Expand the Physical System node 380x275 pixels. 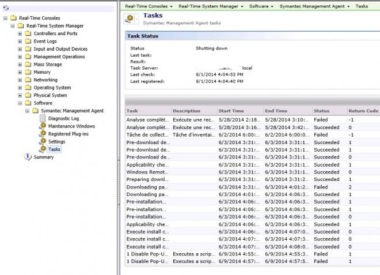[20, 95]
